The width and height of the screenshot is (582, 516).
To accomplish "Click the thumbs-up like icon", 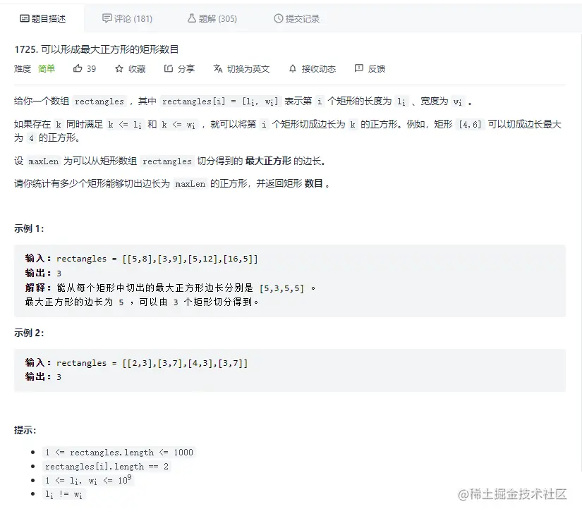I will 78,68.
